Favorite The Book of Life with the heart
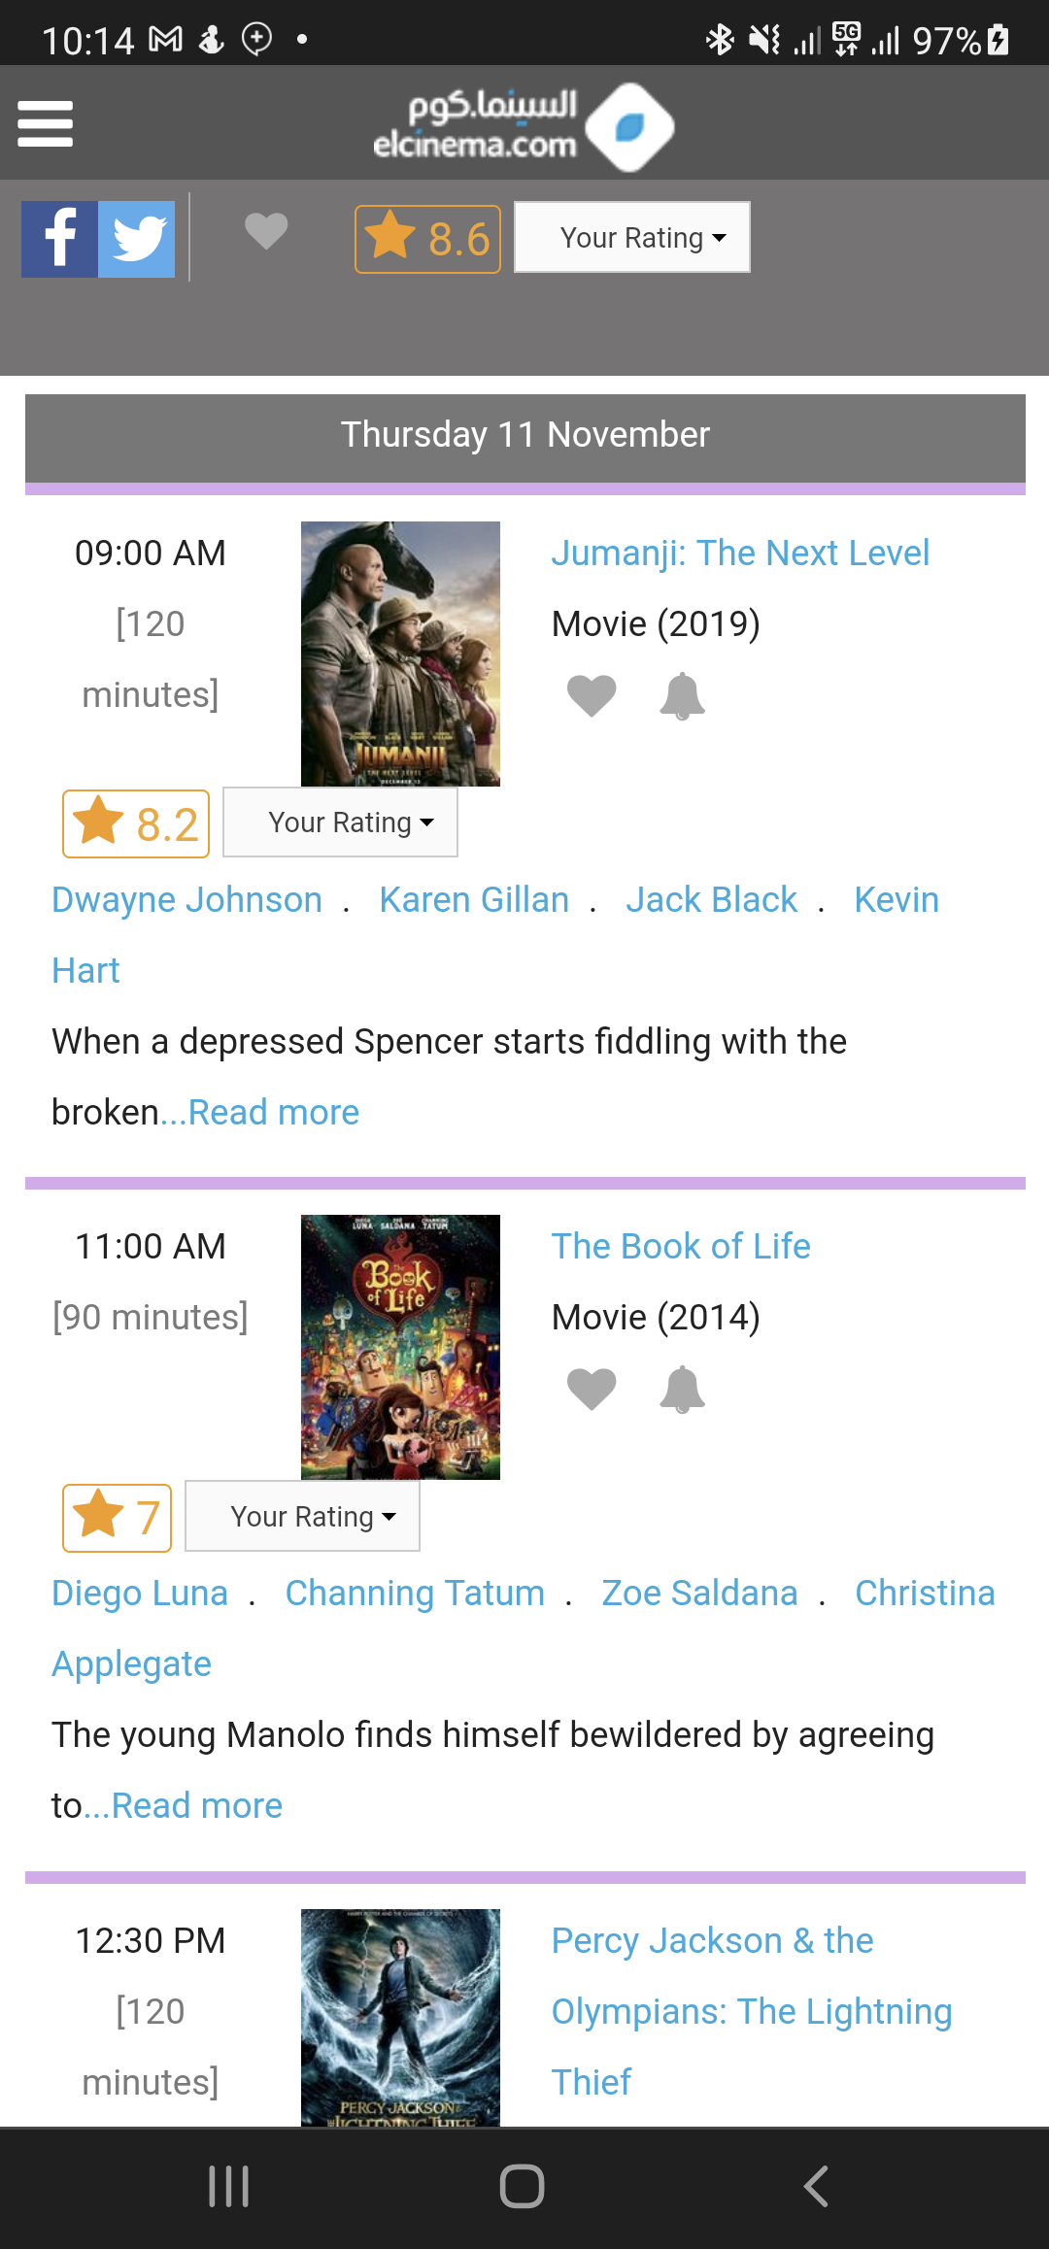Image resolution: width=1049 pixels, height=2249 pixels. click(591, 1389)
